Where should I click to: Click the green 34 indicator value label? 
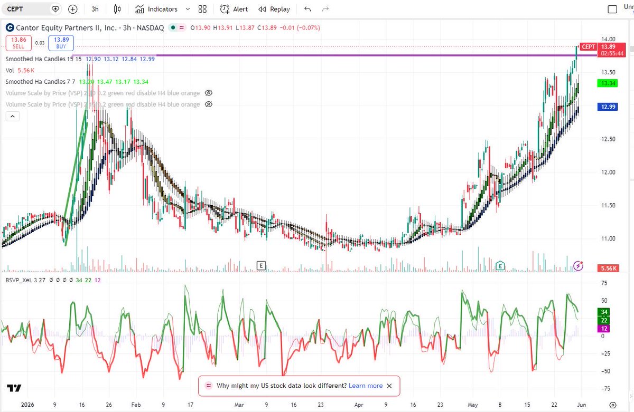point(604,312)
